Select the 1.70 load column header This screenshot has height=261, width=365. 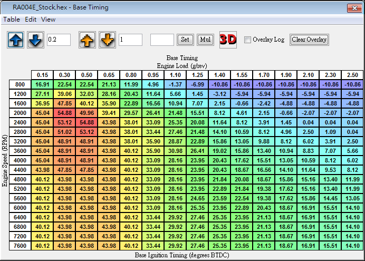(264, 75)
